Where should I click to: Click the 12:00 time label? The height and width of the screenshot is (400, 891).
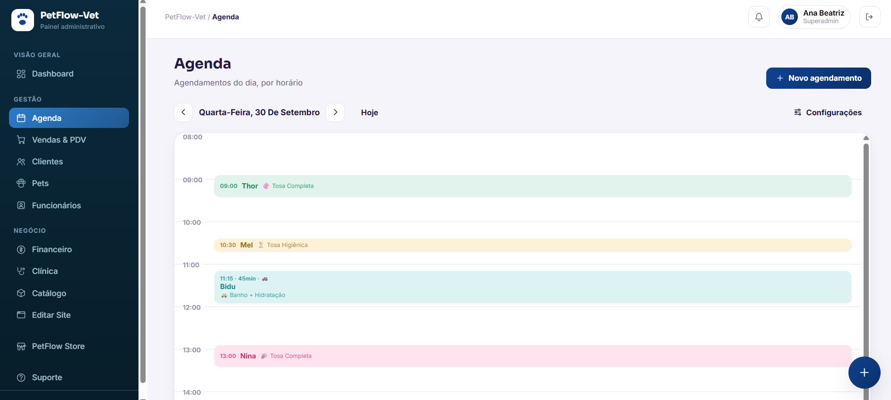pos(192,307)
